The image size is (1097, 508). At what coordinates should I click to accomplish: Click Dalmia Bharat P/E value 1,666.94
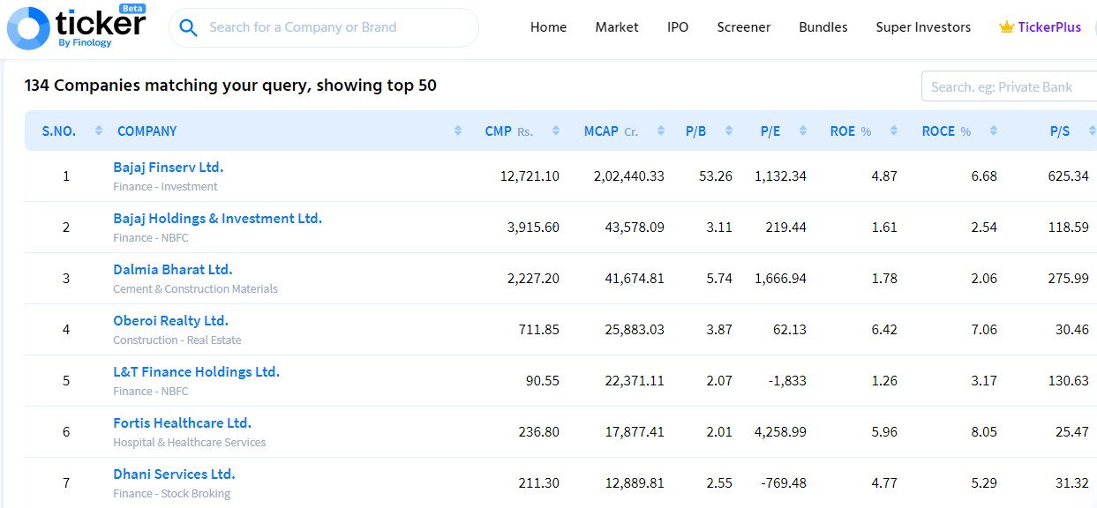point(780,278)
